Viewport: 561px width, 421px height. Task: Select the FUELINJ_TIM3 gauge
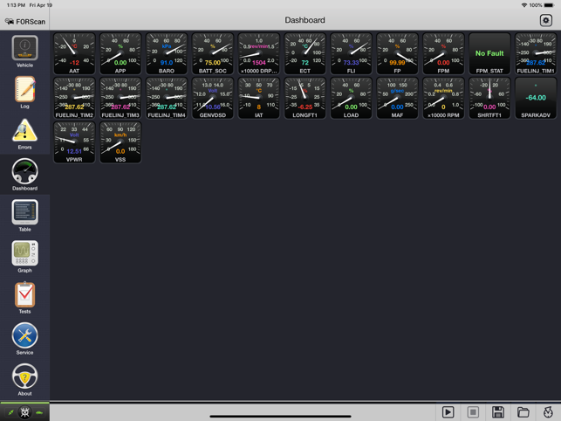(120, 98)
